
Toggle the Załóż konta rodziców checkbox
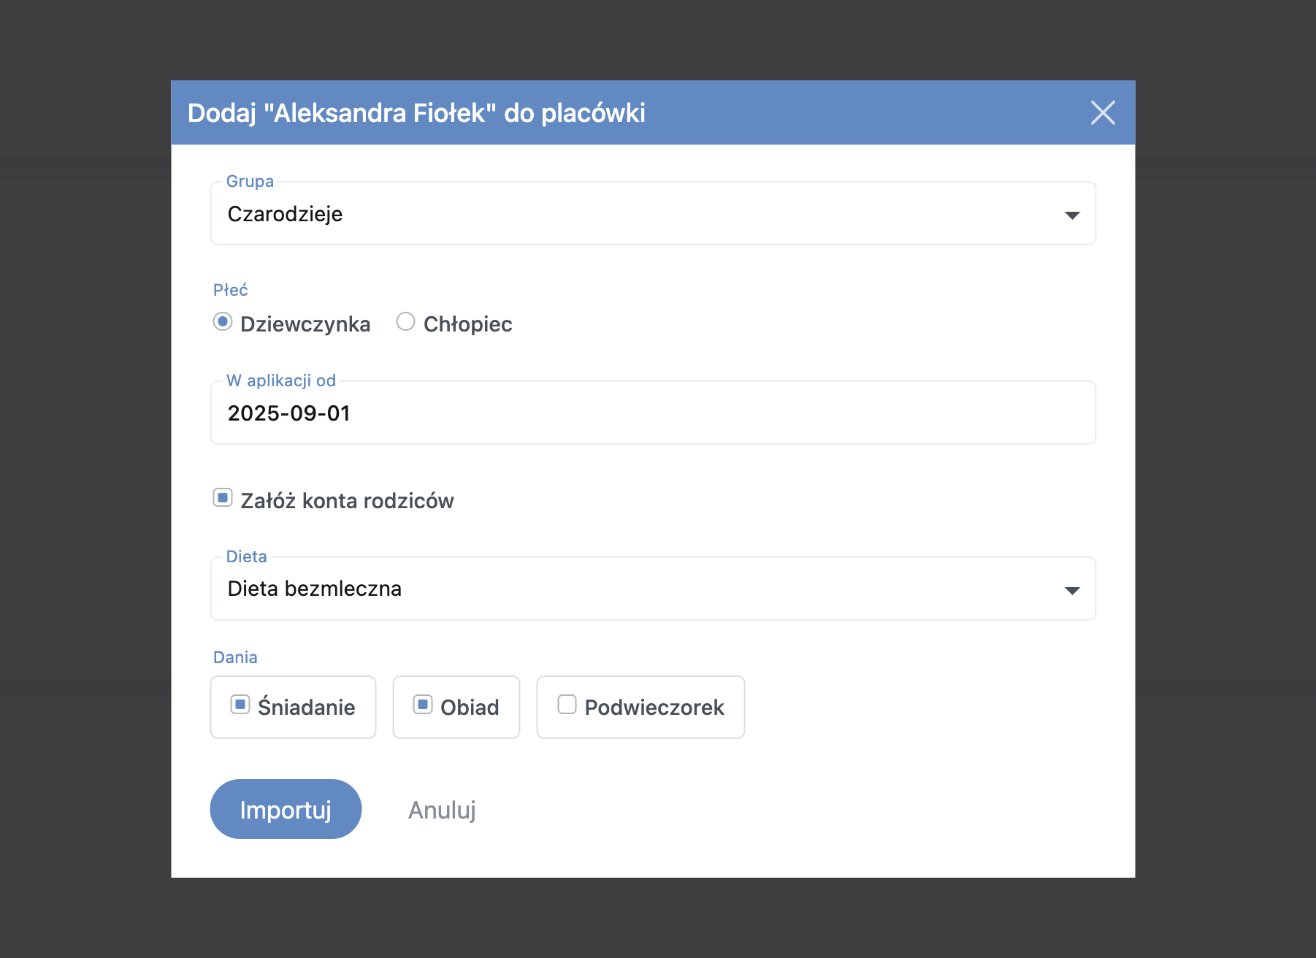pyautogui.click(x=223, y=498)
